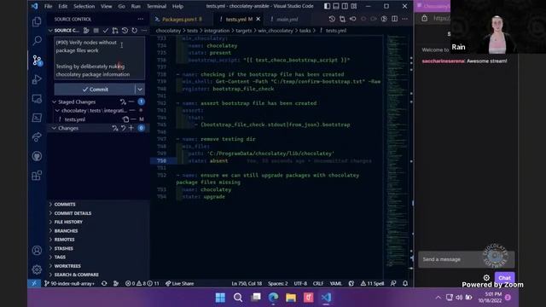Viewport: 546px width, 307px height.
Task: Open the Source Control view icon
Action: coord(37,61)
